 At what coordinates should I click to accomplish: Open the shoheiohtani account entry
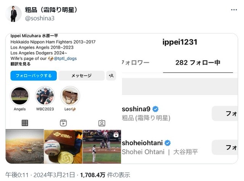pyautogui.click(x=160, y=147)
